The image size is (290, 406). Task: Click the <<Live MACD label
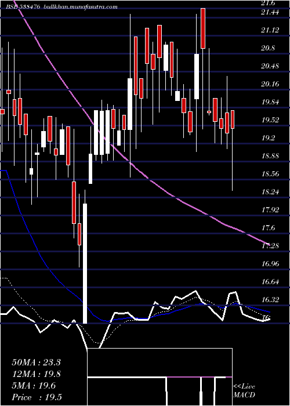[x=244, y=391]
